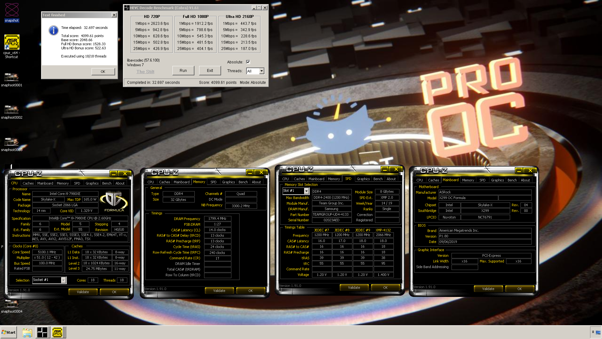Open Bench tab in CPU window
Screen dimensions: 602x339
tap(107, 183)
